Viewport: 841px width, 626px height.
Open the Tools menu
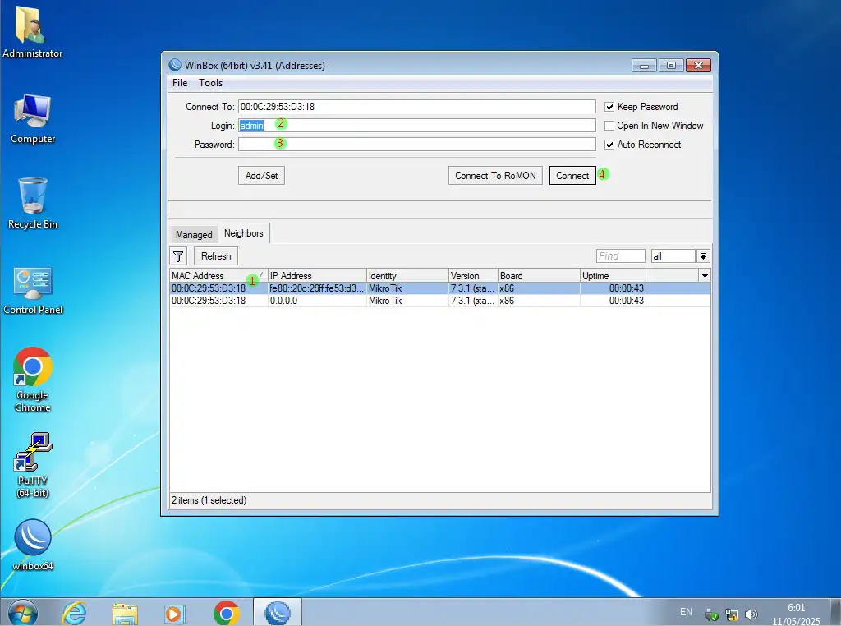pyautogui.click(x=210, y=83)
